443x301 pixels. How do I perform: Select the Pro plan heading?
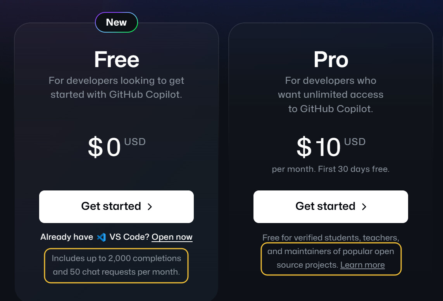point(331,60)
